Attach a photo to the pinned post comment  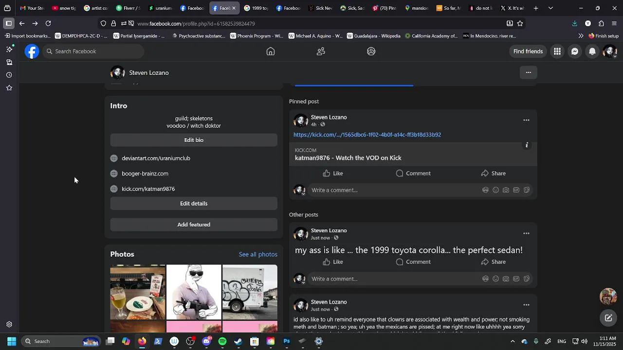(506, 190)
